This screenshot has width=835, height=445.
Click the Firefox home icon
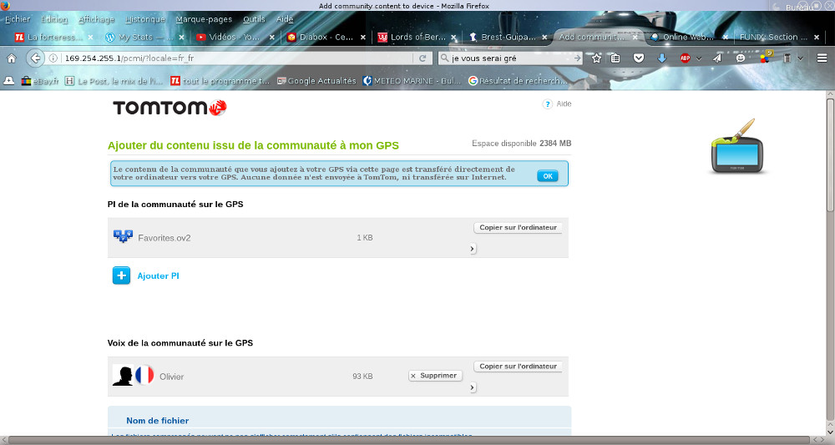[11, 58]
